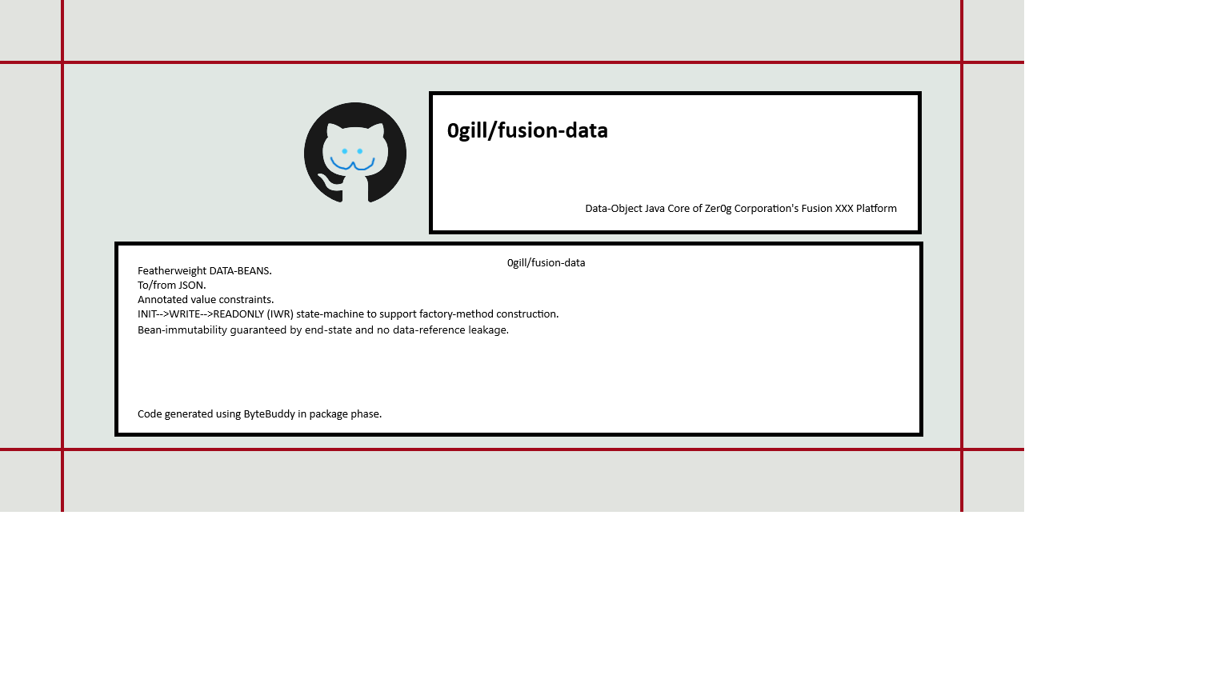Select the Annotated value constraints text
1229x691 pixels.
tap(206, 299)
